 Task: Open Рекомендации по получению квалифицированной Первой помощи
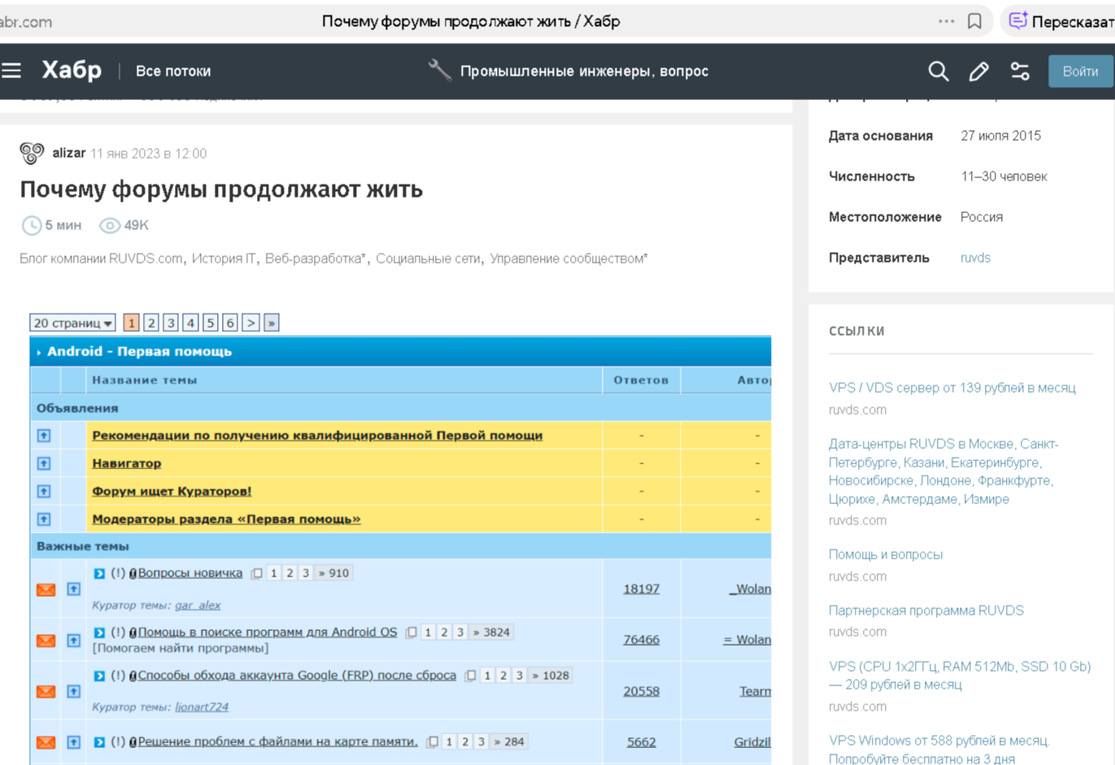(x=317, y=435)
